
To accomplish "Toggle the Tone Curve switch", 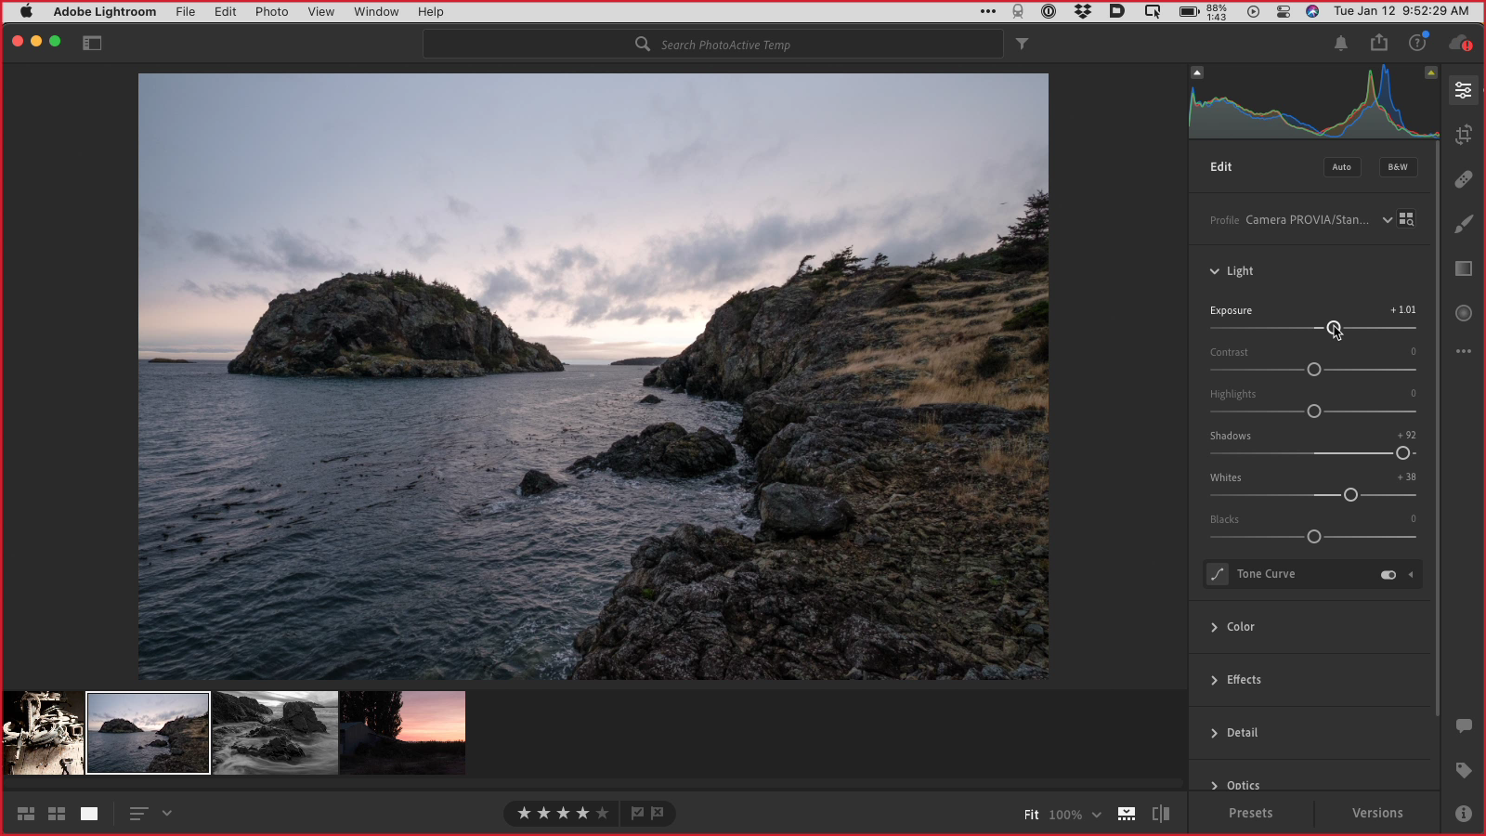I will pos(1388,575).
